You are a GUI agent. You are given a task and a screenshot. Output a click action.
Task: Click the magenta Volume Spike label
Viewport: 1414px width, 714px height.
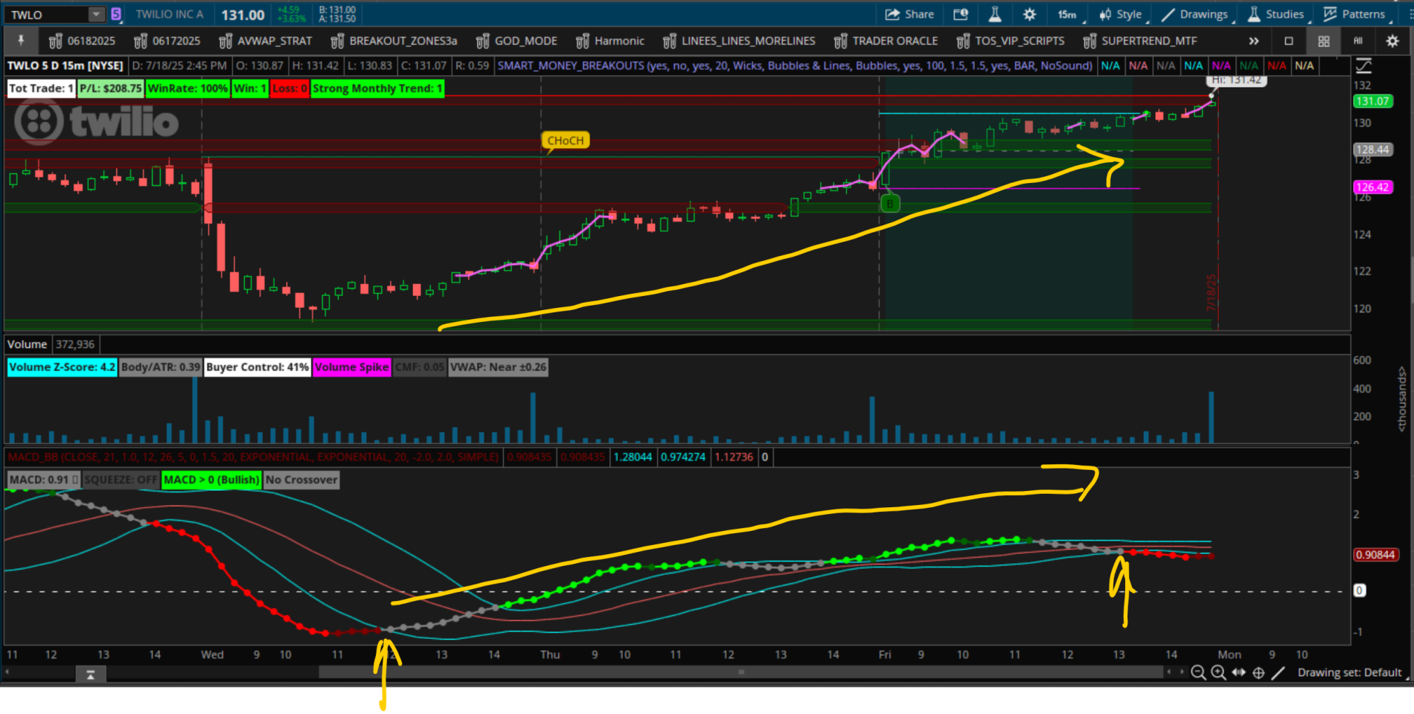coord(352,367)
